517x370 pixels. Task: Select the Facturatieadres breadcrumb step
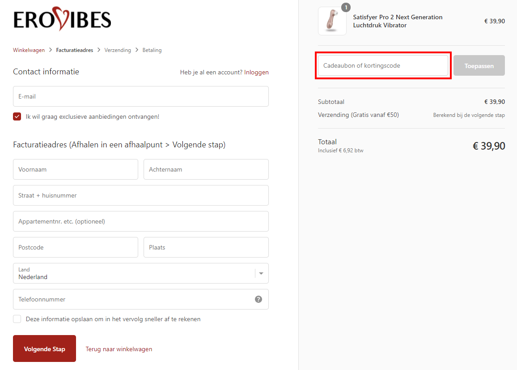click(75, 50)
